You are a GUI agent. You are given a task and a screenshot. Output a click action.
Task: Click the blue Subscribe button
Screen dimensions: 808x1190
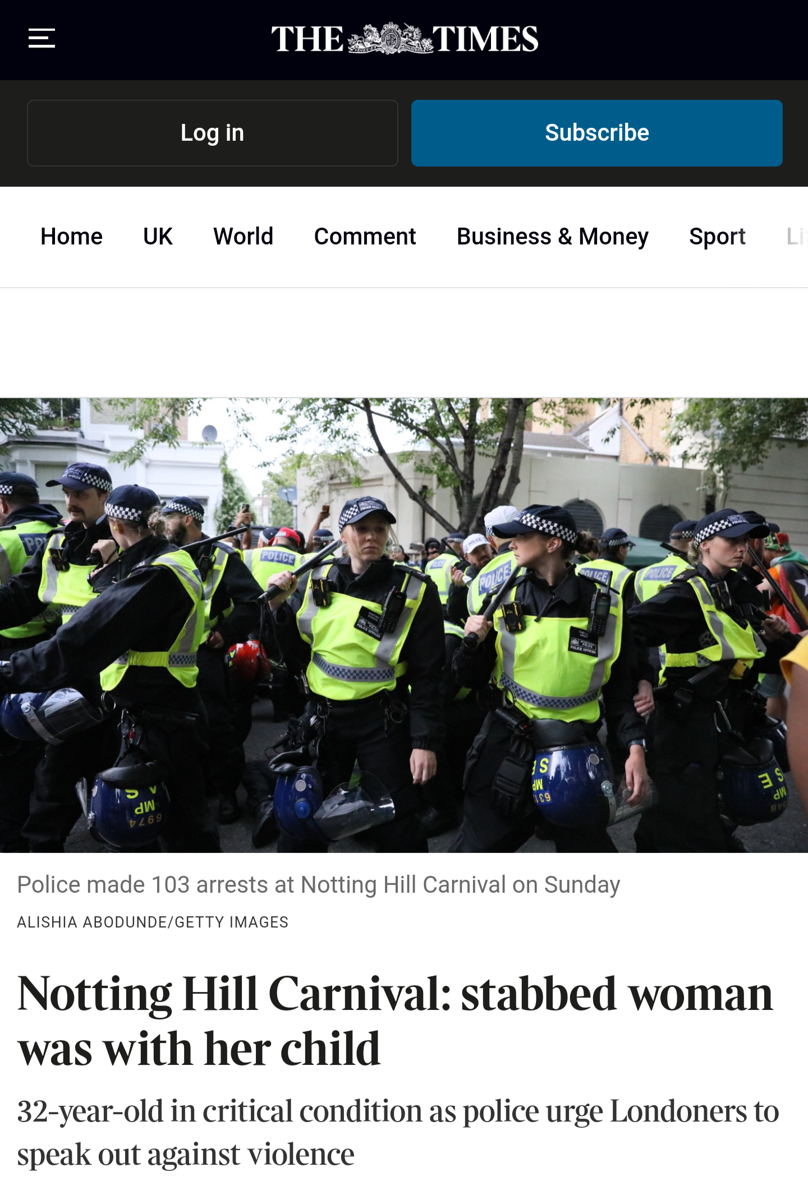596,133
